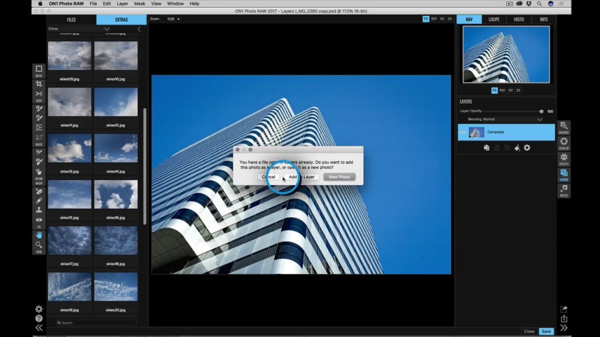Viewport: 600px width, 337px height.
Task: Select the Crop tool in left toolbar
Action: tap(39, 84)
